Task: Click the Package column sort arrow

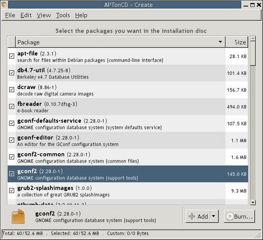Action: point(220,42)
